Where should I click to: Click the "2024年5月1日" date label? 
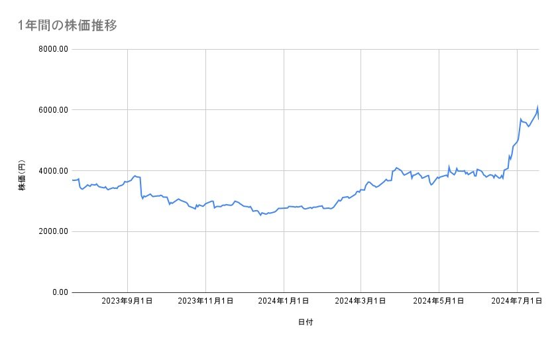tap(439, 301)
